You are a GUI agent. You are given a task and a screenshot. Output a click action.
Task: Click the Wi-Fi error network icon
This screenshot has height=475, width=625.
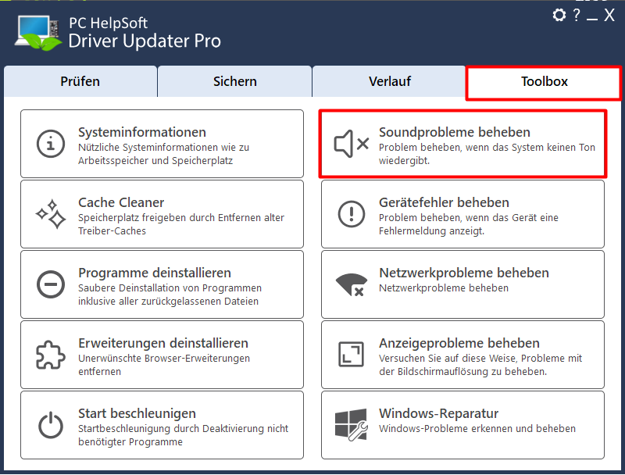pyautogui.click(x=351, y=285)
